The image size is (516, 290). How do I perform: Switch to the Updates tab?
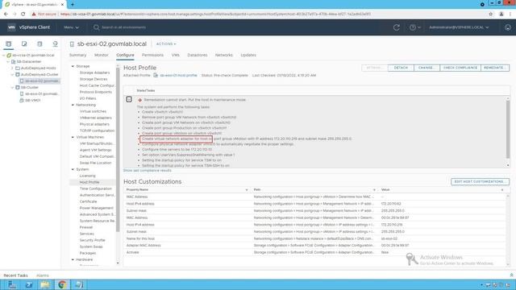tap(248, 55)
